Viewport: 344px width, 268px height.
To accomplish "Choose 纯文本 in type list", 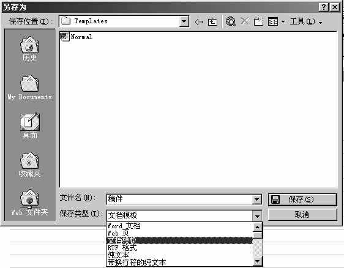I will (180, 255).
